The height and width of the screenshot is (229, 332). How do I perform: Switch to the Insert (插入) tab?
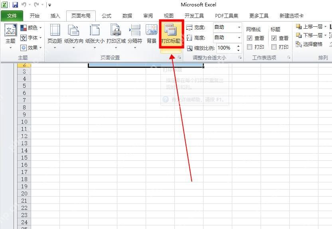coord(55,16)
